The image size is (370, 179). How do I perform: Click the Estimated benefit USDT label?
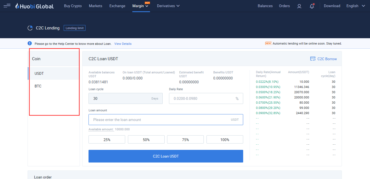tap(191, 74)
